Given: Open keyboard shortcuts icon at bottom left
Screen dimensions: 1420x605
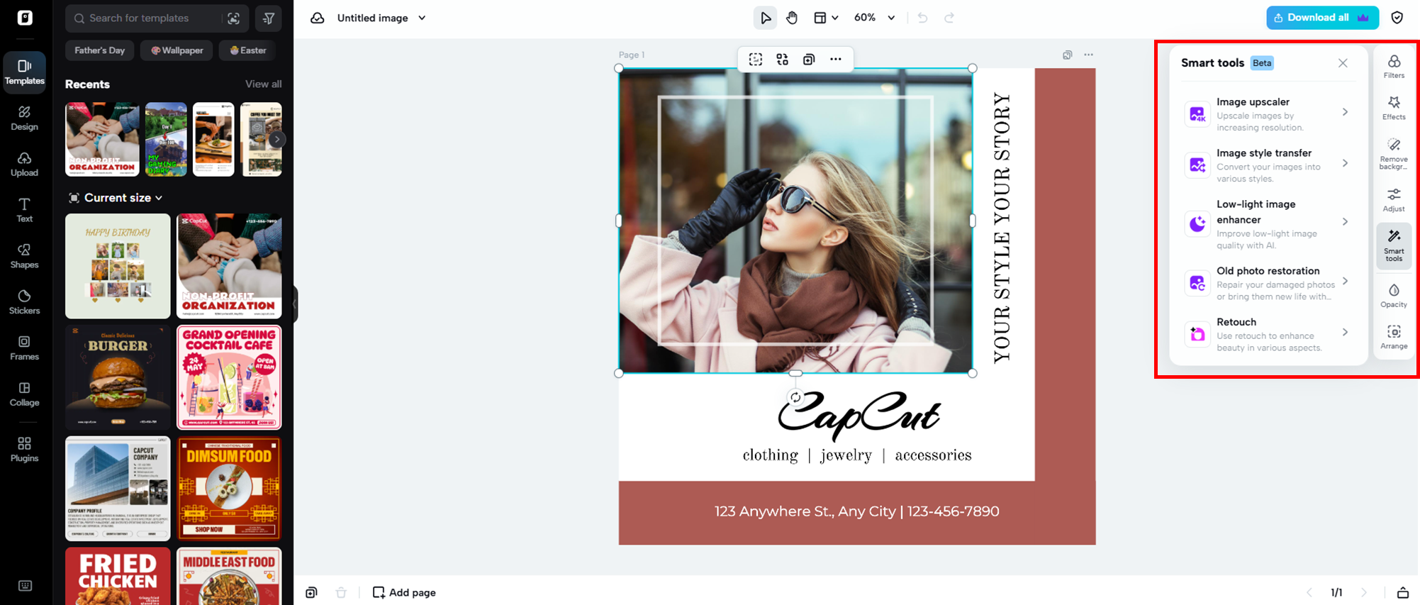Looking at the screenshot, I should coord(25,586).
